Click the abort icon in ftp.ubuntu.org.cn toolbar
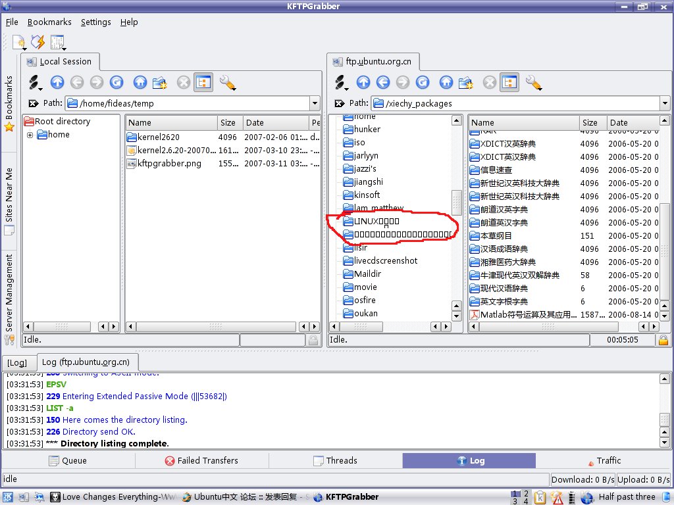This screenshot has width=674, height=505. click(x=490, y=82)
